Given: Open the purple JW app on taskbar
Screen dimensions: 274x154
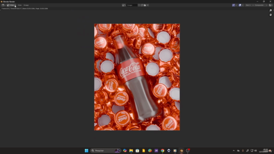Looking at the screenshot, I should [x=156, y=151].
